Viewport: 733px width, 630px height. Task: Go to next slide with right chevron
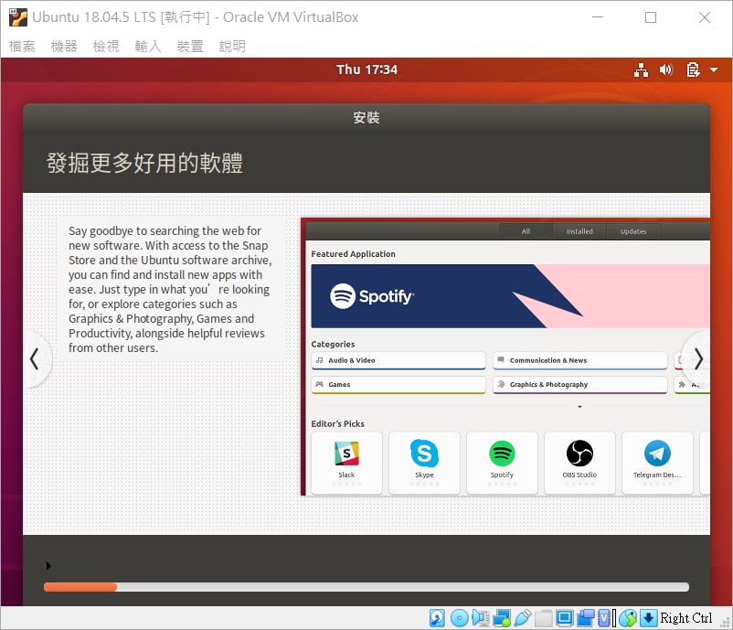click(x=698, y=359)
